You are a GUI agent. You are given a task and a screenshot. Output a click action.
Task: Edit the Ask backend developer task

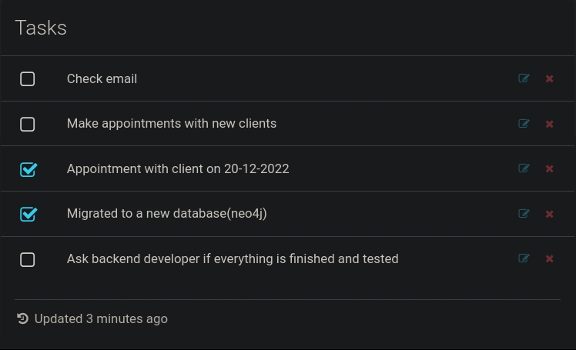click(x=524, y=258)
